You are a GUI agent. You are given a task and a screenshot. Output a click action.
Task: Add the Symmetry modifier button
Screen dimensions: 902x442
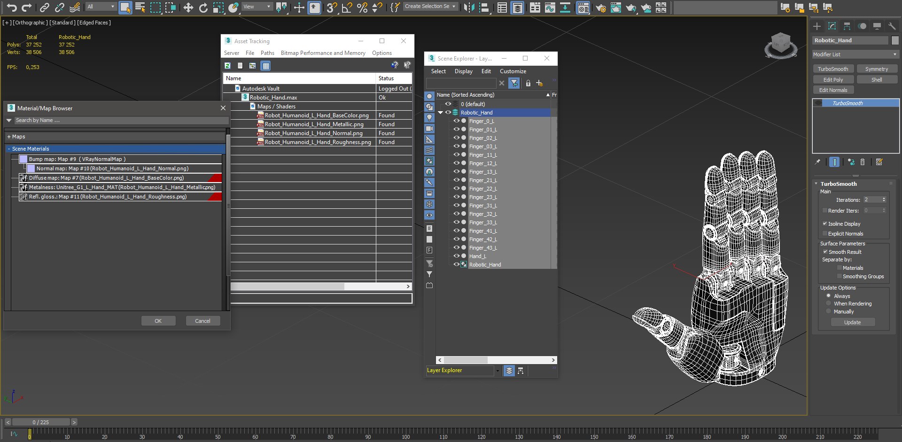(877, 69)
